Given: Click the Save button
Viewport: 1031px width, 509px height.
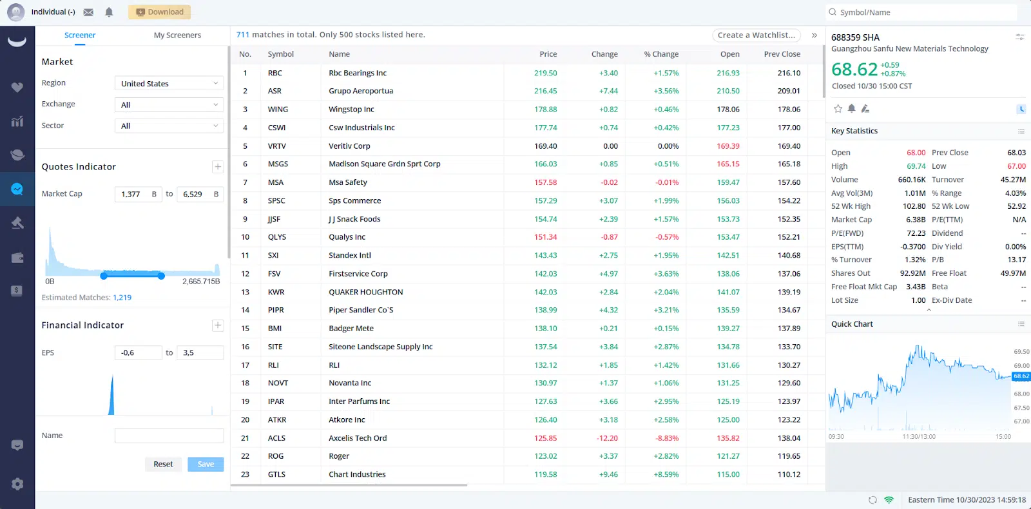Looking at the screenshot, I should (206, 464).
